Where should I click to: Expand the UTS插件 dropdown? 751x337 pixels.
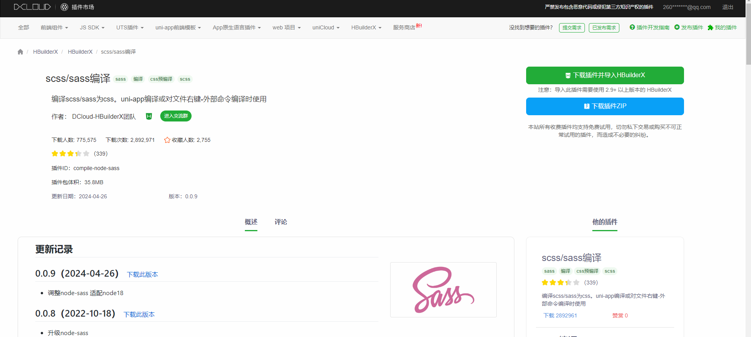pos(130,27)
